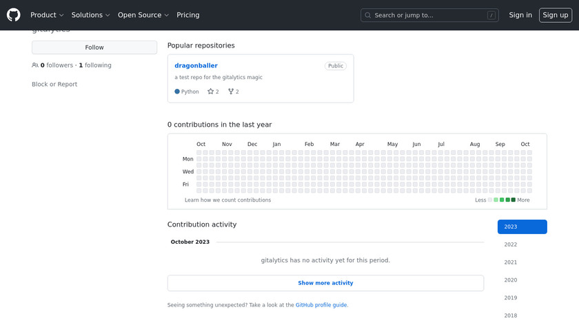
Task: Open the GitHub profile guide link
Action: (321, 305)
